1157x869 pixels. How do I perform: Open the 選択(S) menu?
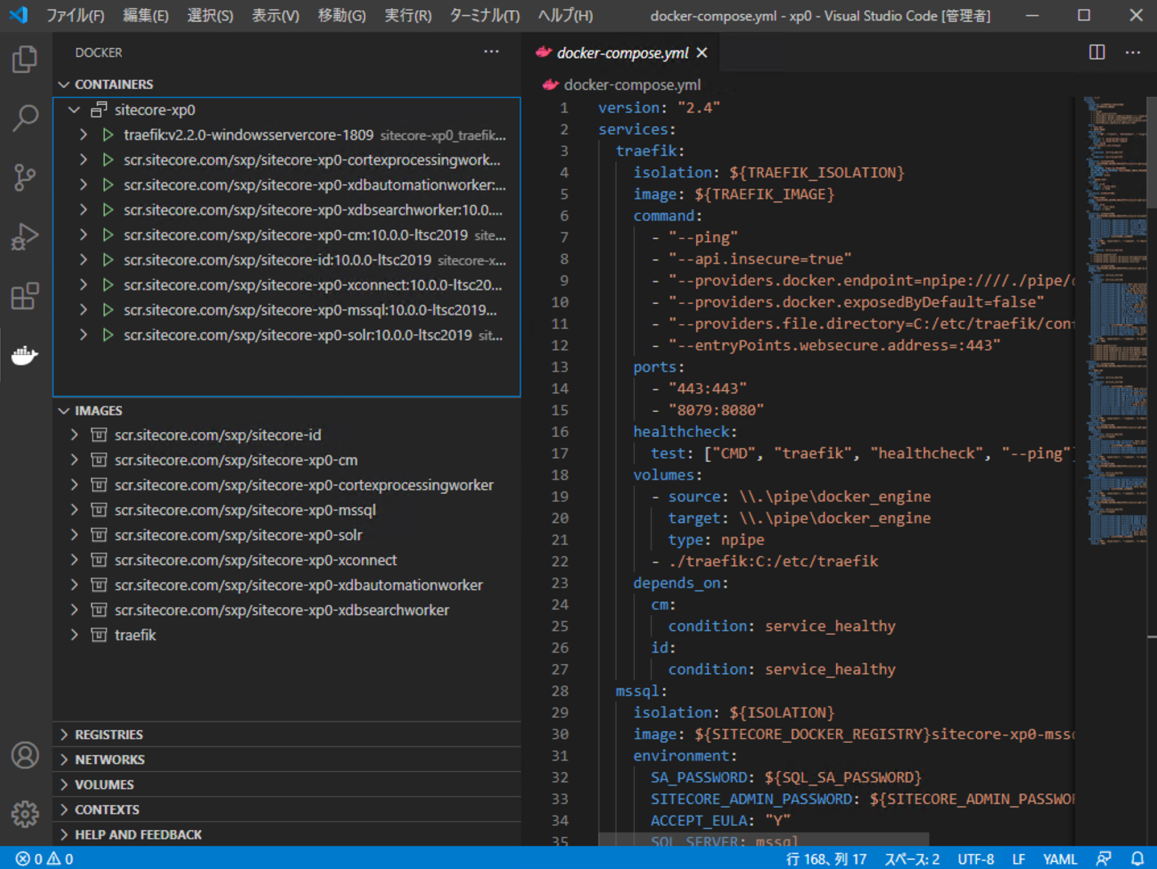210,15
